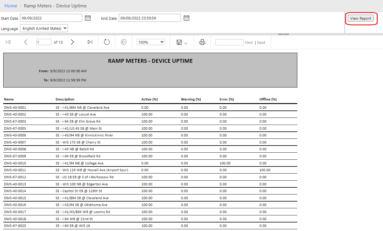Click the Ramp Meters - Device Uptime title
The width and height of the screenshot is (383, 231).
(x=150, y=61)
